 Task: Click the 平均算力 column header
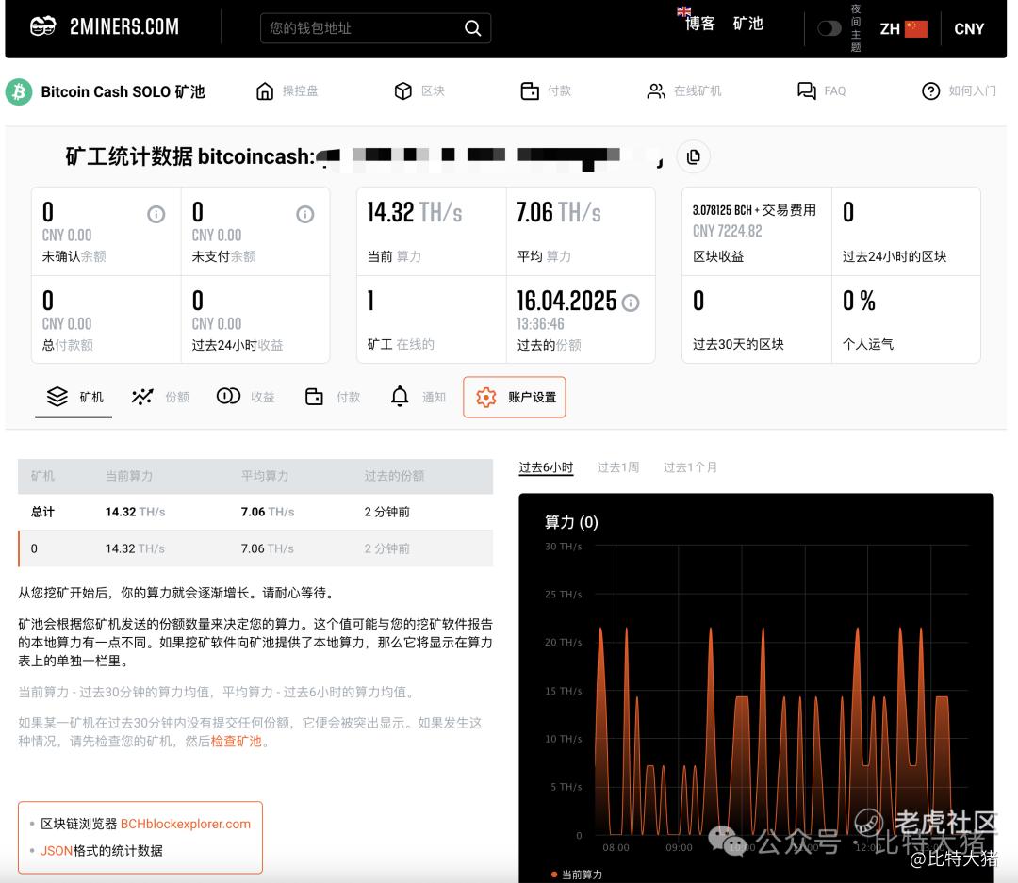point(265,476)
